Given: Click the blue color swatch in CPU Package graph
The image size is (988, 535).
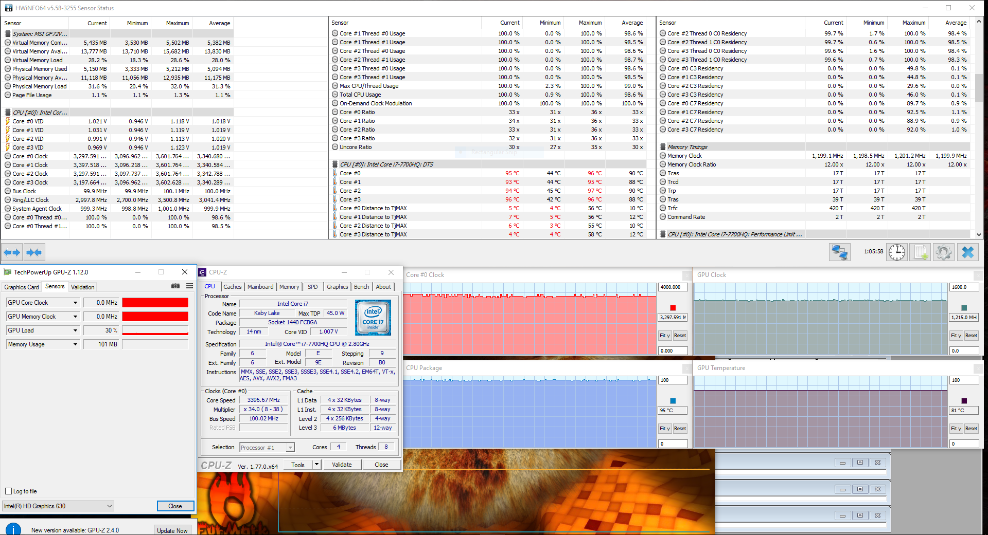Looking at the screenshot, I should click(x=673, y=401).
